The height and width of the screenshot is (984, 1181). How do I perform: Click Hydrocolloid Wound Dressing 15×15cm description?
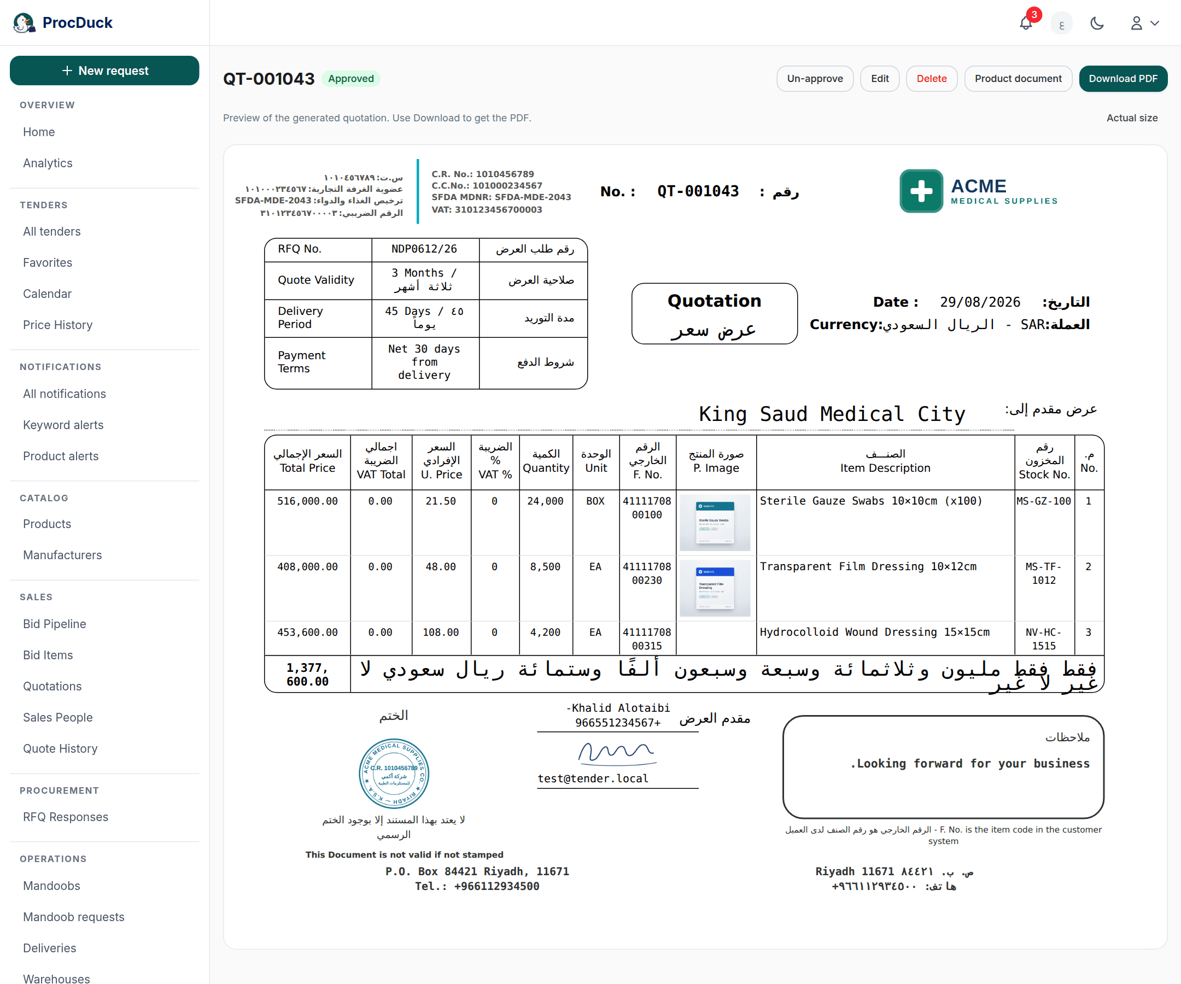pos(874,632)
